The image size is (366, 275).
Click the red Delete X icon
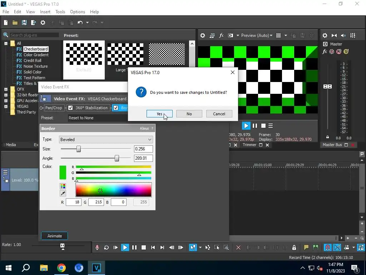tap(238, 247)
